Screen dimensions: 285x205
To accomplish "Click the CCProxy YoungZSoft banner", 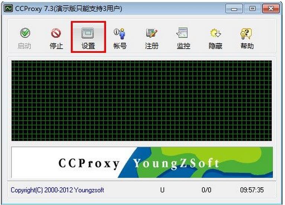I will [x=142, y=162].
